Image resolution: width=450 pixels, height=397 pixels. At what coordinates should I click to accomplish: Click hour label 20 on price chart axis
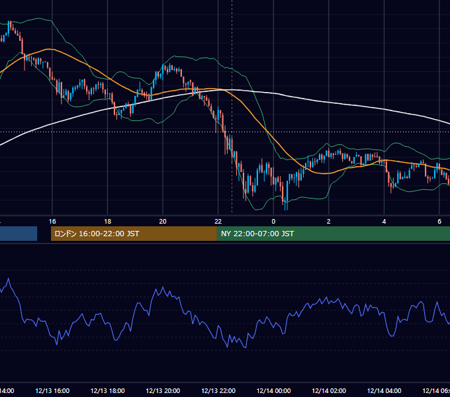163,222
